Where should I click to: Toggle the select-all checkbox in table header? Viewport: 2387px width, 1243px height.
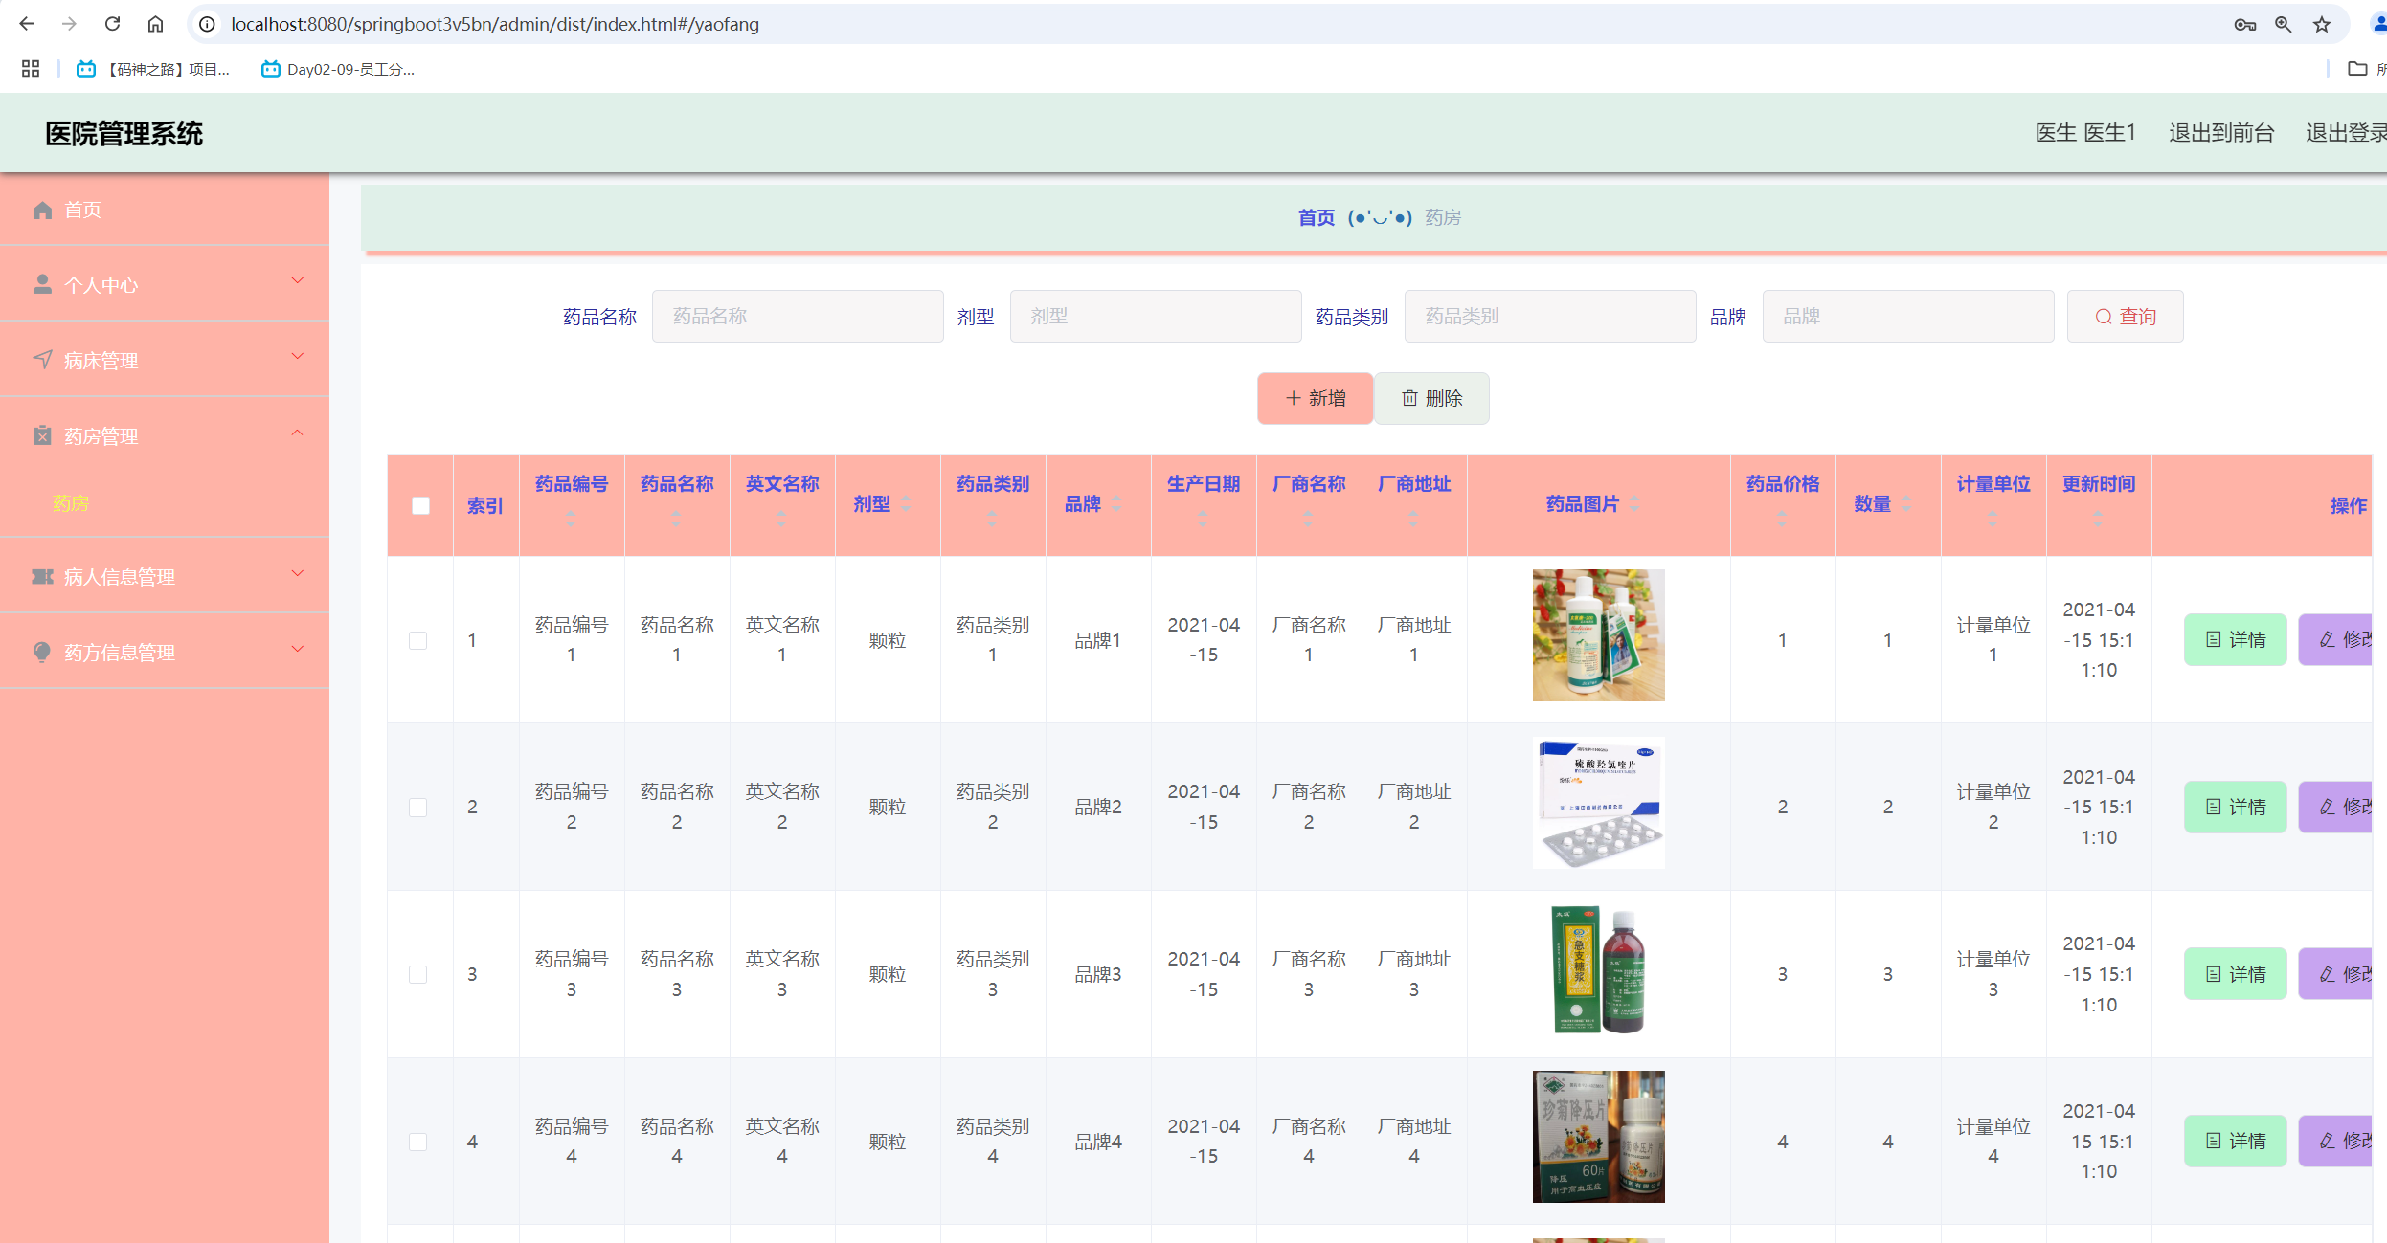coord(420,505)
